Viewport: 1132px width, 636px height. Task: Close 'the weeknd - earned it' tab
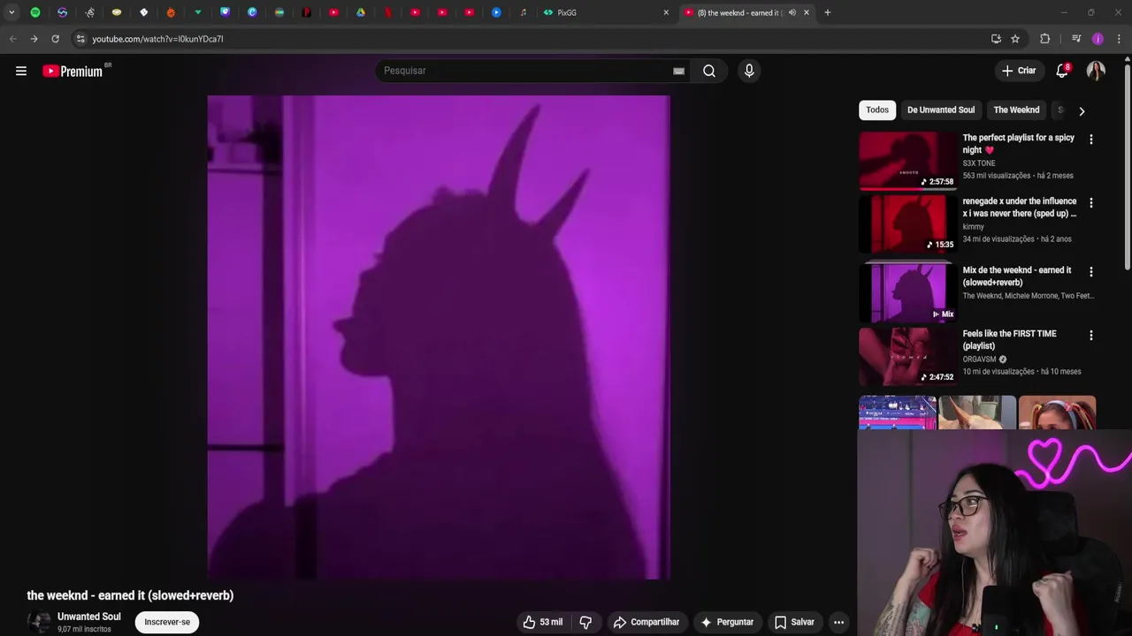click(807, 12)
